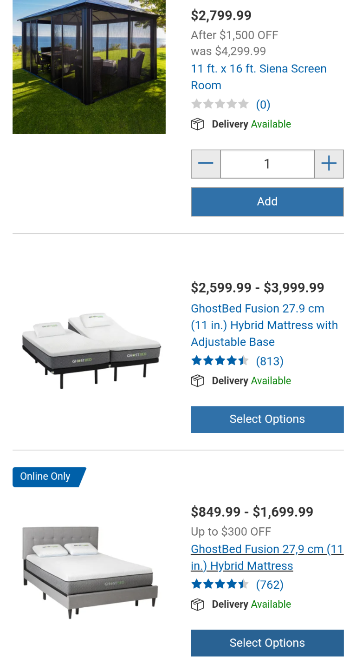The height and width of the screenshot is (658, 356).
Task: Open the 11 ft. x 16 ft. Siena Screen Room link
Action: [x=259, y=77]
